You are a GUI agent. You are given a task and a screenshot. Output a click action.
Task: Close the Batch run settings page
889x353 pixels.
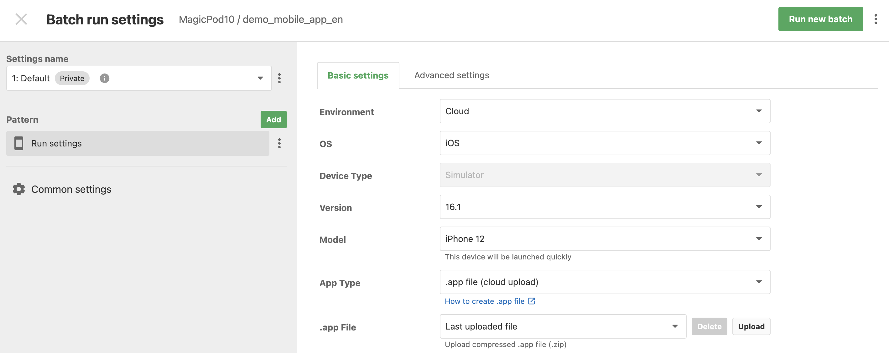pyautogui.click(x=21, y=19)
